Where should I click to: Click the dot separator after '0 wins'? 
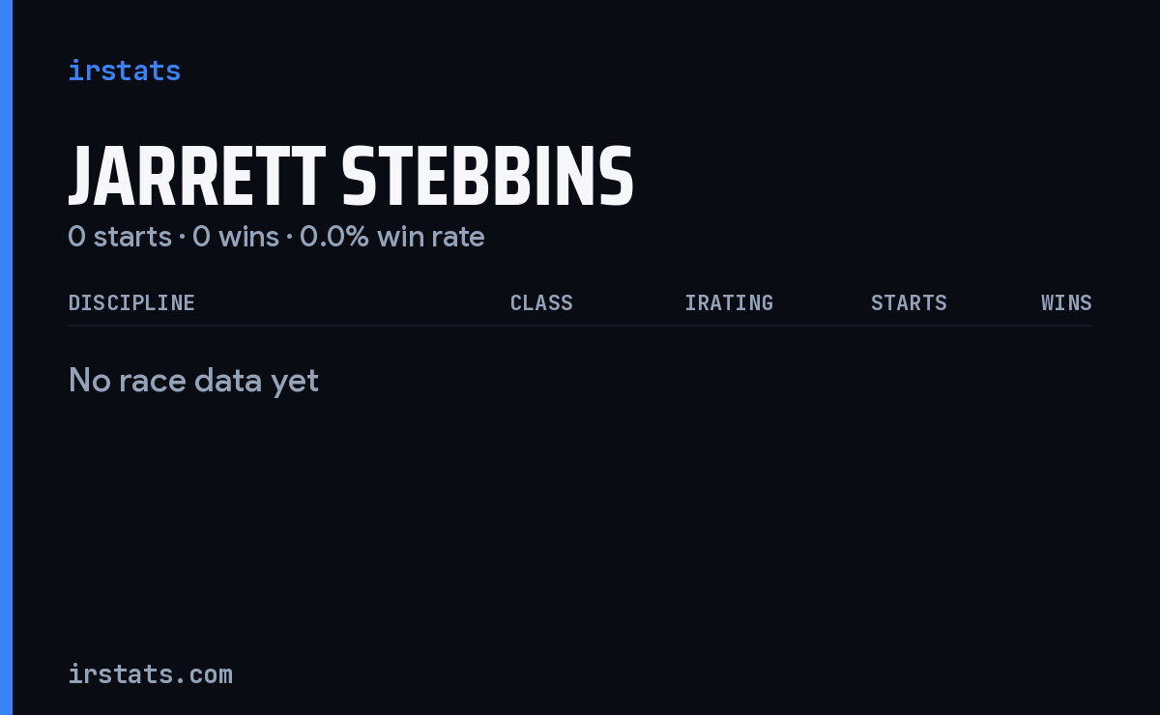pyautogui.click(x=289, y=237)
